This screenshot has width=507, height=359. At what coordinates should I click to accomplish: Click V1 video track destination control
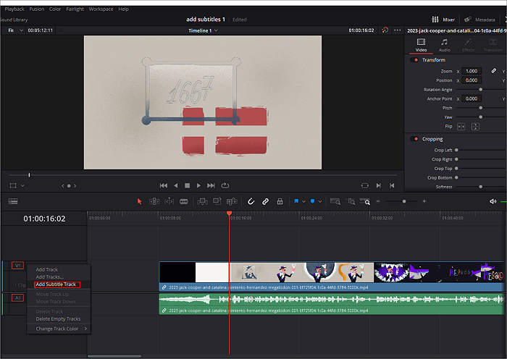(x=18, y=266)
